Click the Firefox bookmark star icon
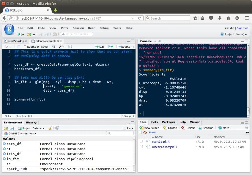This screenshot has width=252, height=175. click(195, 18)
